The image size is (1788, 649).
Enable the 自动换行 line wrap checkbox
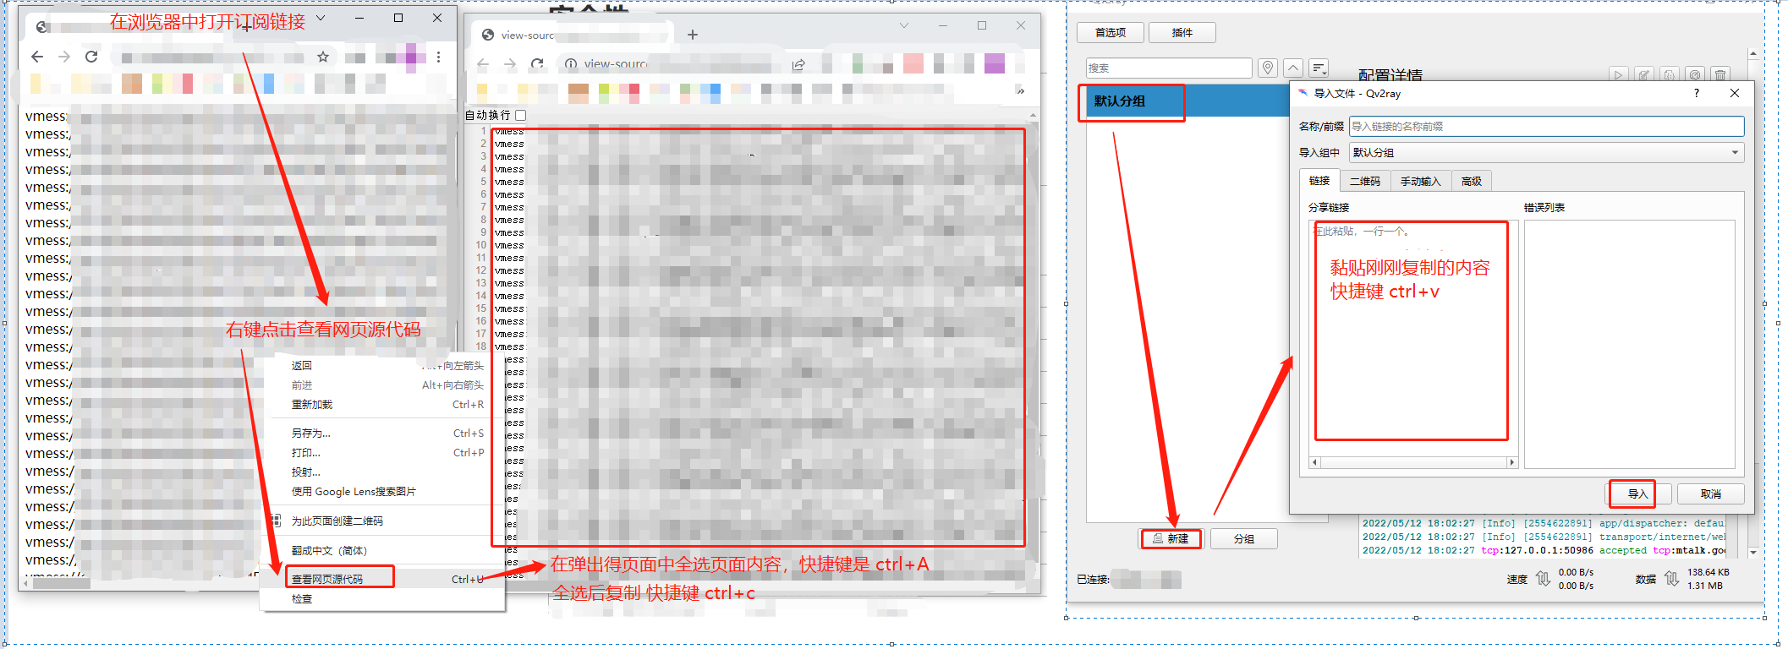[521, 115]
